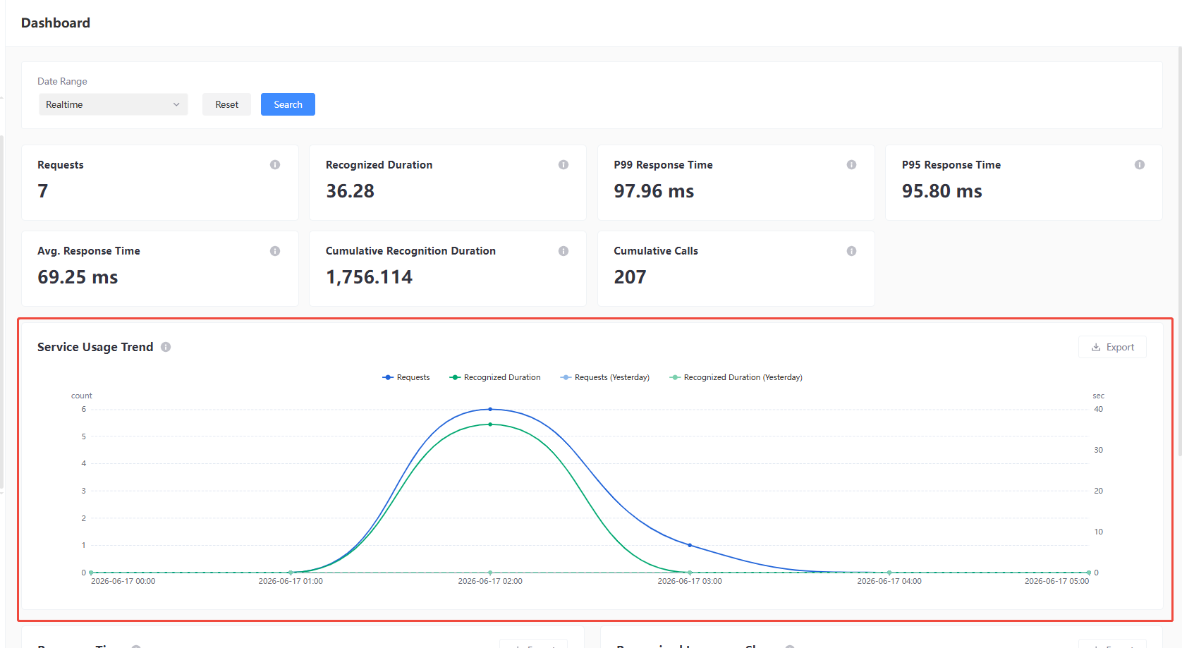This screenshot has height=648, width=1182.
Task: Toggle Requests (Yesterday) legend series
Action: 605,377
